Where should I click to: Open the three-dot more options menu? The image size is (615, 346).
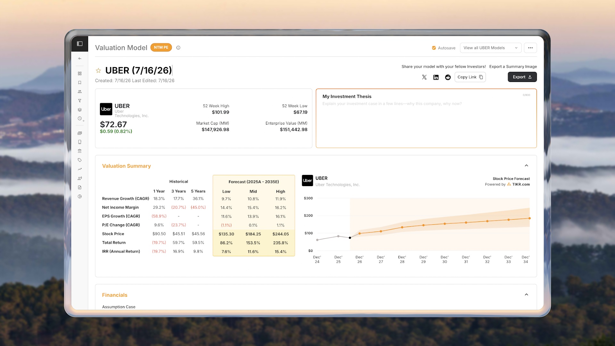click(x=530, y=48)
